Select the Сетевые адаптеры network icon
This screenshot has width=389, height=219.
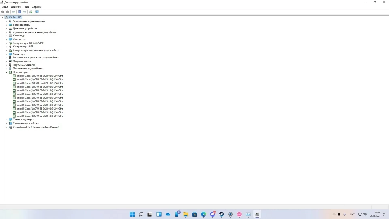tap(10, 120)
